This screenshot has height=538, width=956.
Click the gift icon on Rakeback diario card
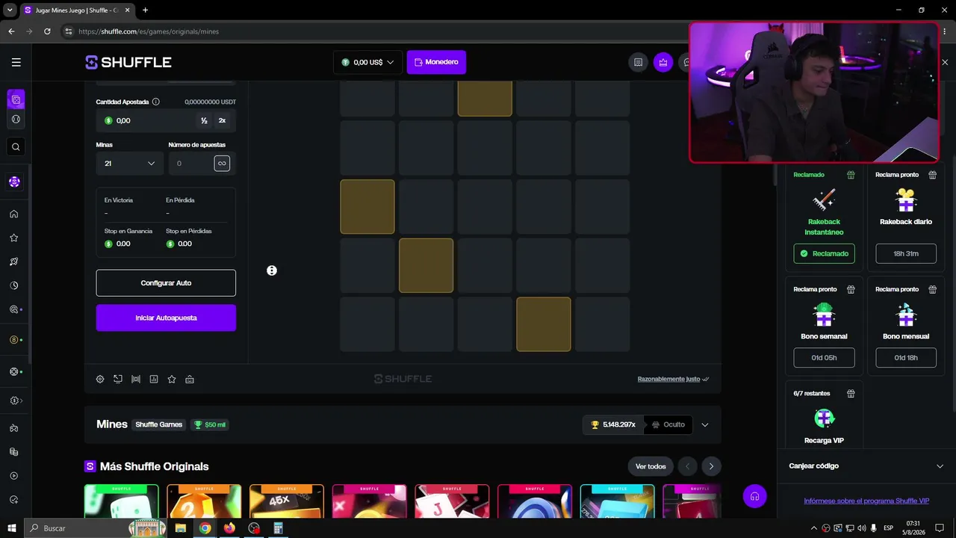[932, 175]
